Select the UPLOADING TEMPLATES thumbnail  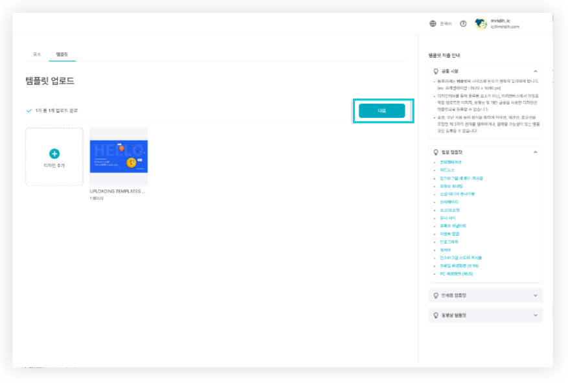119,156
